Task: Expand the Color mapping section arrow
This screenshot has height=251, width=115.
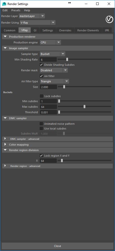Action: pyautogui.click(x=5, y=145)
